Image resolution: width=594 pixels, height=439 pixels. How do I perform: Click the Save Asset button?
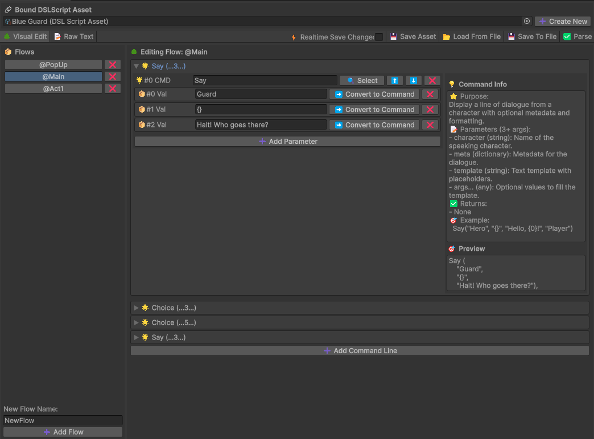point(413,36)
